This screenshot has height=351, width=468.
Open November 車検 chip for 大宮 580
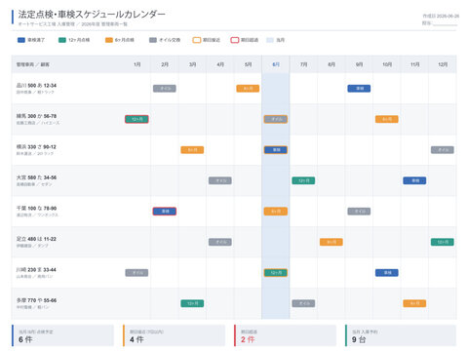click(x=414, y=180)
